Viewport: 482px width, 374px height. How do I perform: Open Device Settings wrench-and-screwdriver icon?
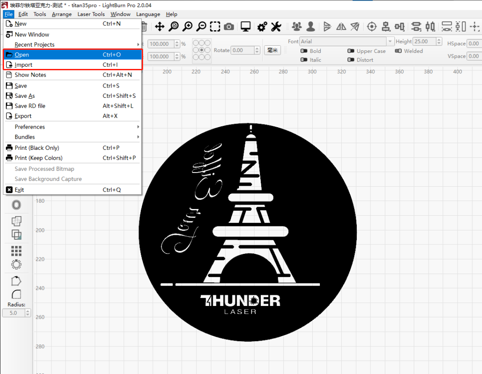276,27
